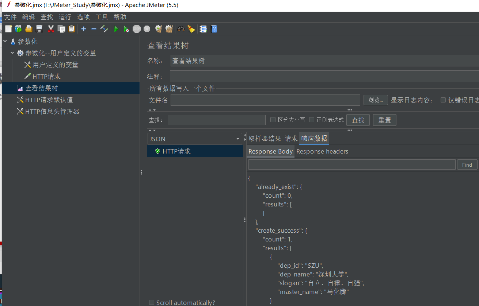Click the Collapse all minus icon
The width and height of the screenshot is (479, 306).
click(x=94, y=29)
